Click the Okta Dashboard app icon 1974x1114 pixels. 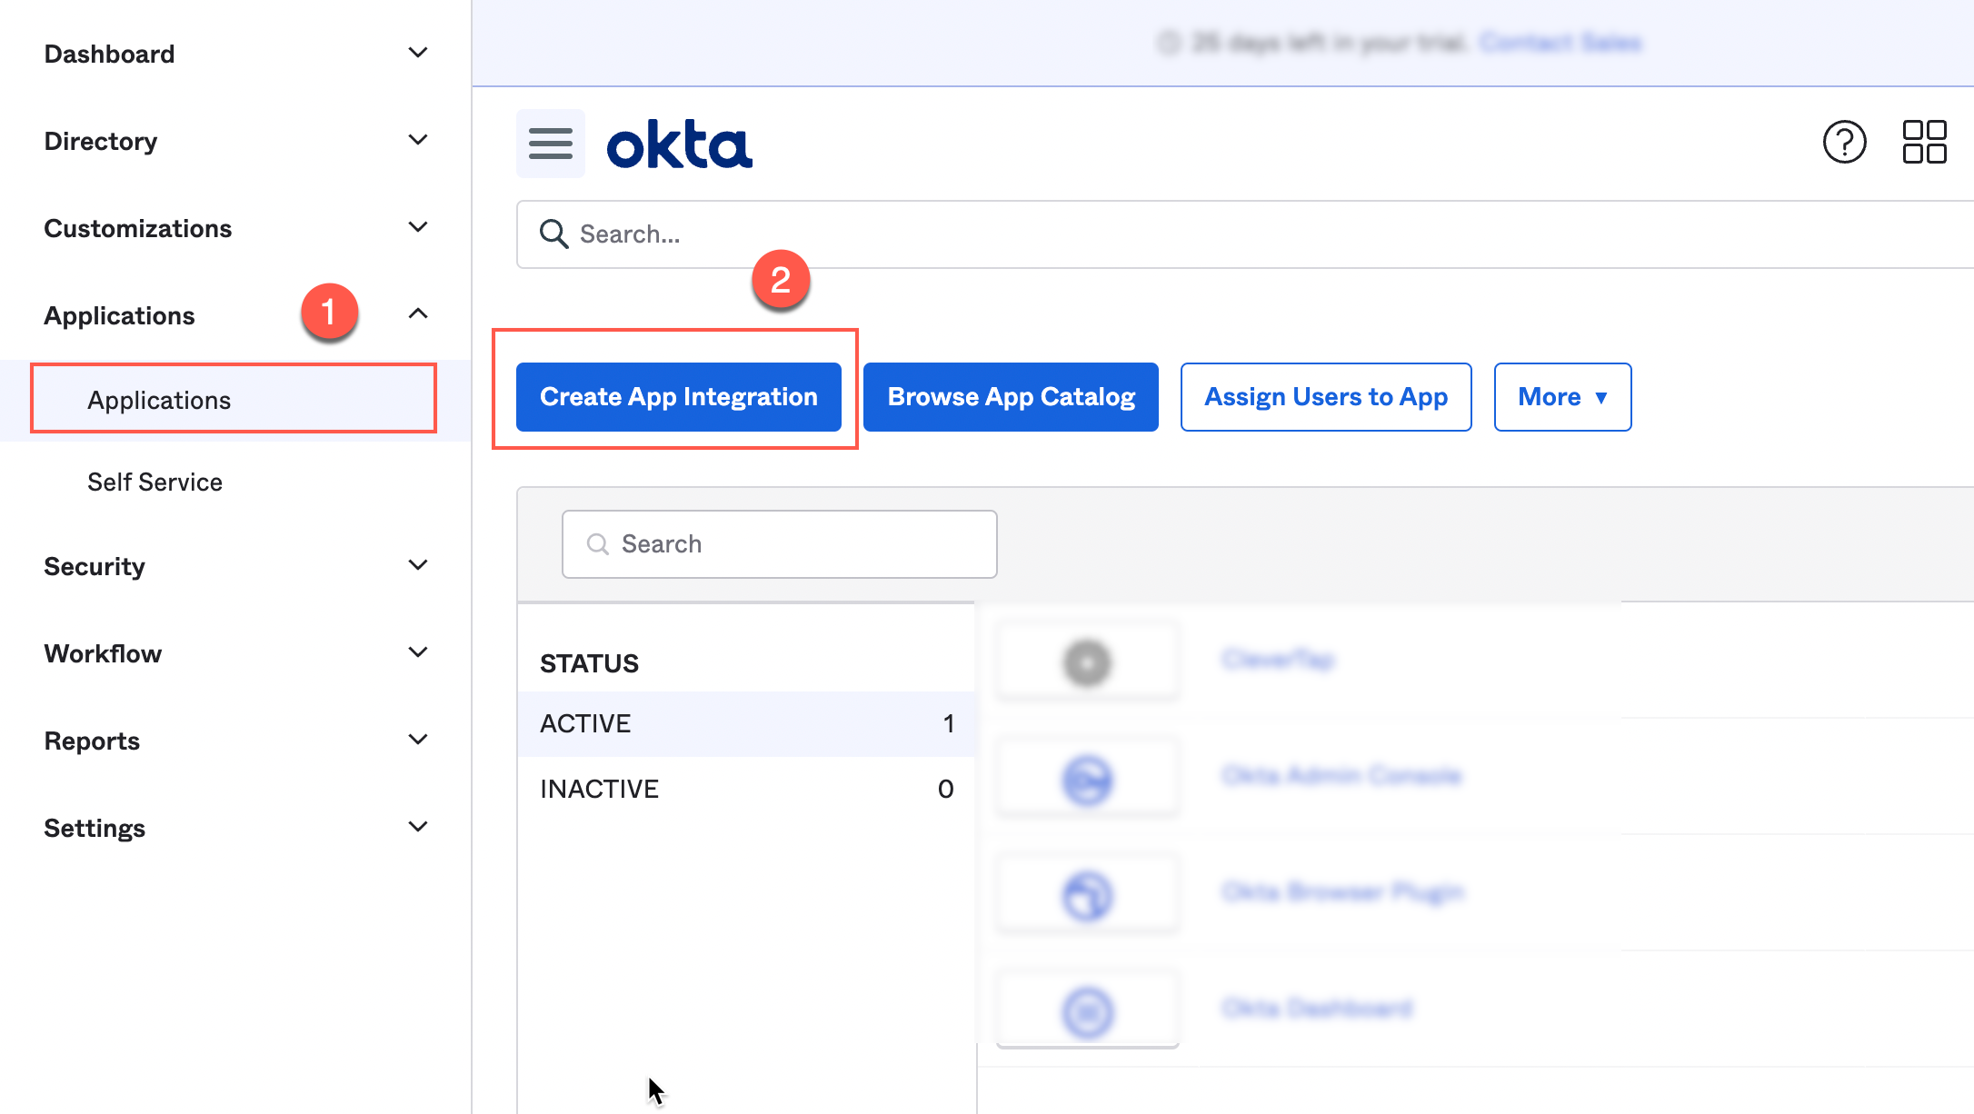(1087, 1011)
